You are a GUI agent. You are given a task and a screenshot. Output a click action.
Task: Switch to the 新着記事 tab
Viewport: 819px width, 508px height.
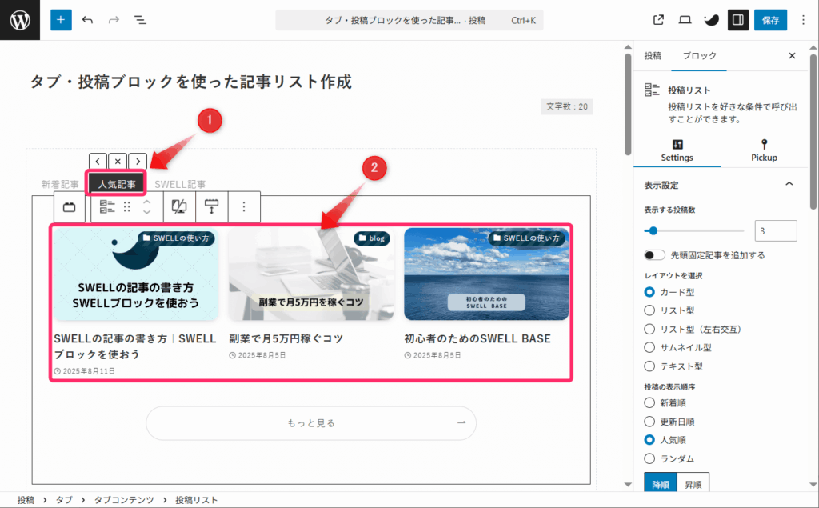click(x=60, y=184)
